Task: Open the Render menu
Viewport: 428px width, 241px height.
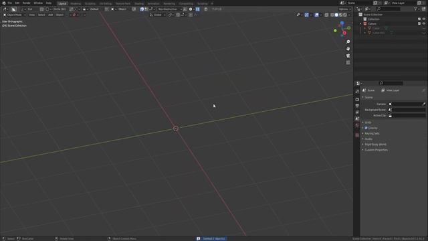Action: point(27,3)
